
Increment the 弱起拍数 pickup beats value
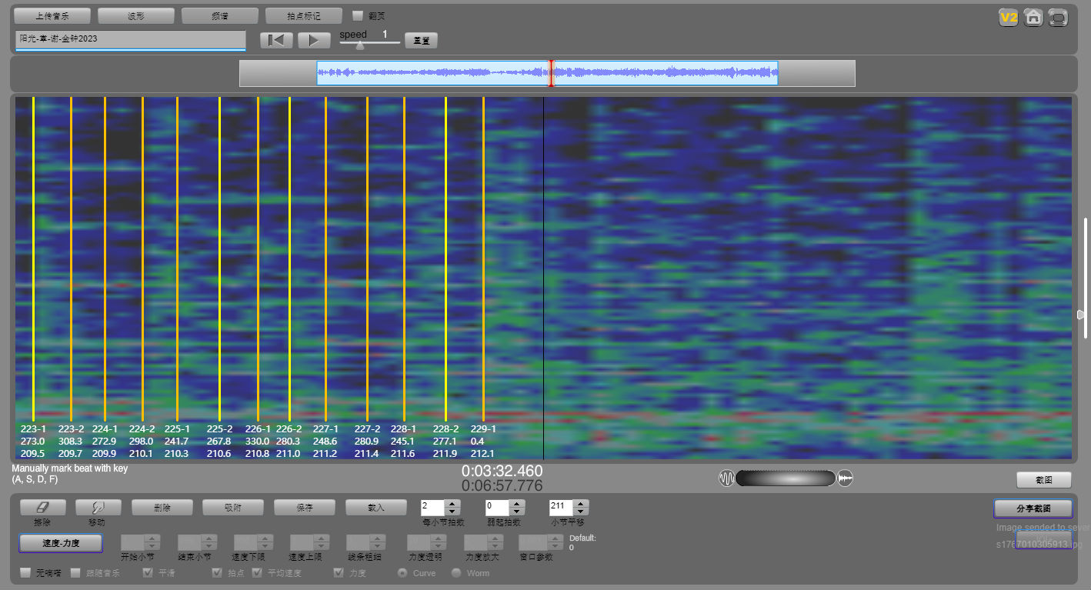(x=516, y=504)
